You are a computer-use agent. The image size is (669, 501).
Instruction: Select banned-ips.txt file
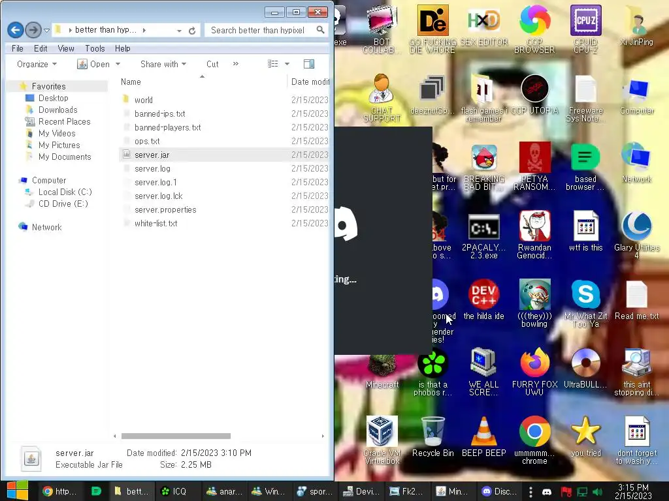(x=159, y=114)
